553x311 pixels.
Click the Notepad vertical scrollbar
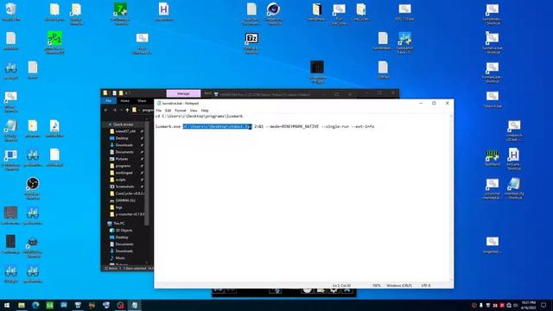coord(451,198)
